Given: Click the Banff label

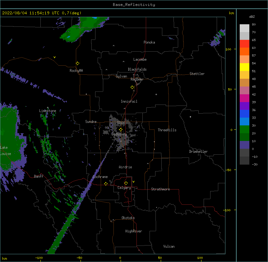Looking at the screenshot, I should (39, 176).
